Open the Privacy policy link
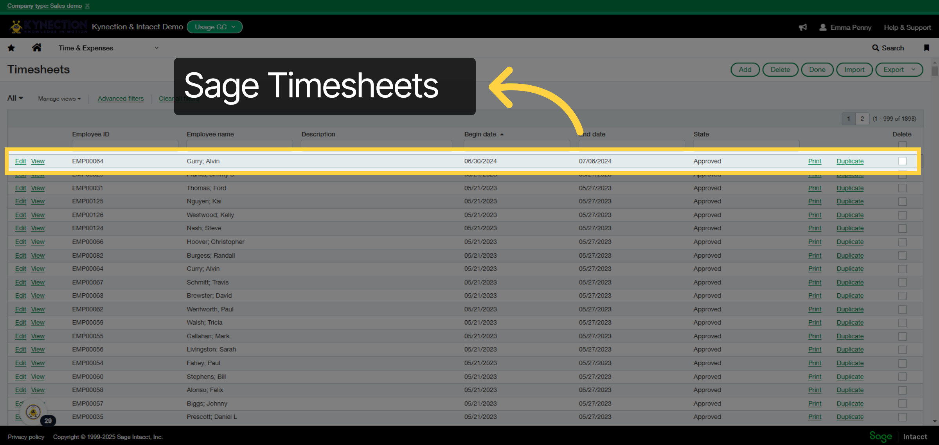 pos(26,437)
